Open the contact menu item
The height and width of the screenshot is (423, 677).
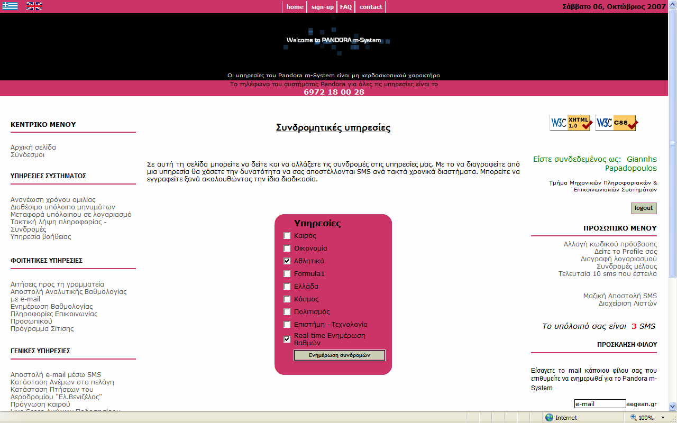(371, 7)
